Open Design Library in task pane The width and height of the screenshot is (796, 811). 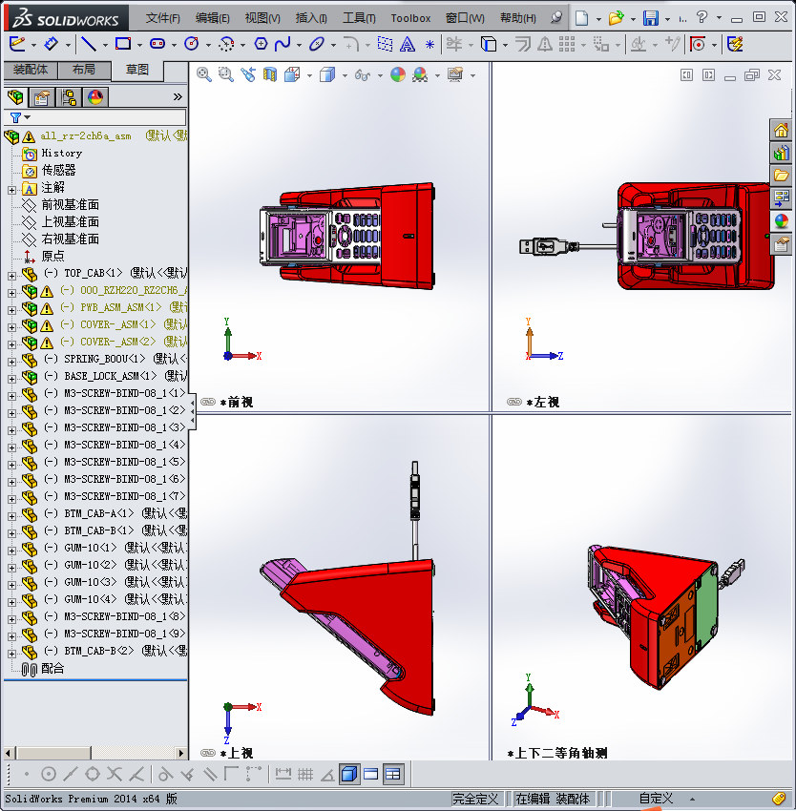point(781,153)
